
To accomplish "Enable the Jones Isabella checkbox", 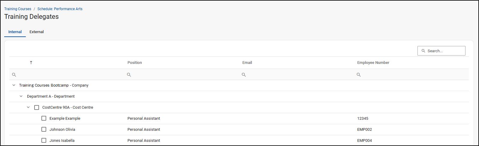I will point(44,140).
